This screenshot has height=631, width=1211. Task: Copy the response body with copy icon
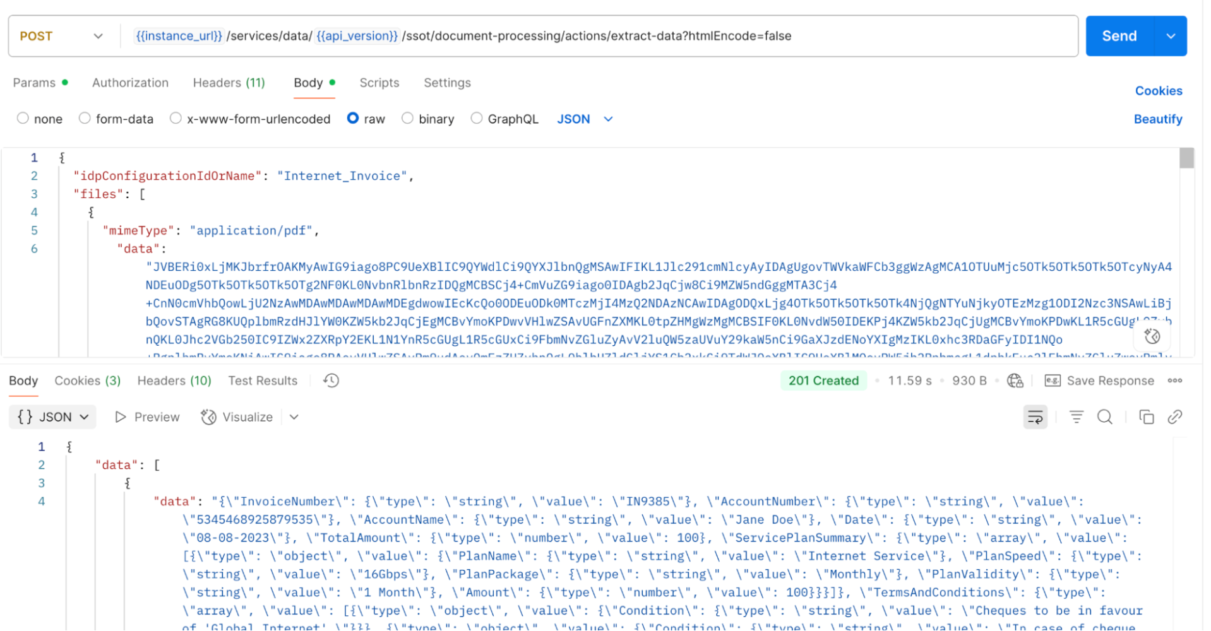(1147, 418)
